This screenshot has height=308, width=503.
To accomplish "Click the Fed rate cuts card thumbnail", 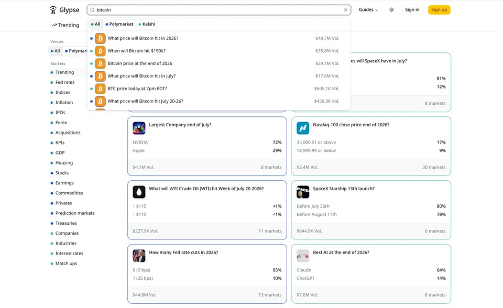I will click(139, 256).
